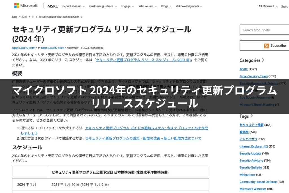289x193 pixels.
Task: Click the Search blog posts field
Action: [264, 30]
